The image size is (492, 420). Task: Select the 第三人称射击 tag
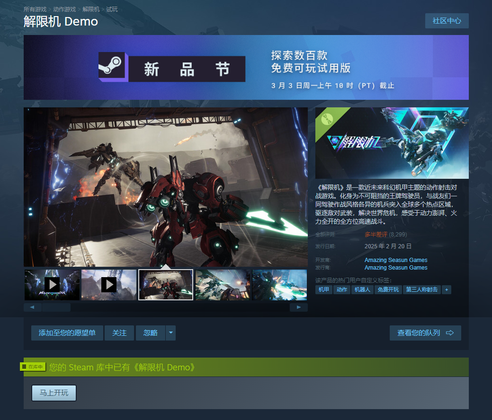click(x=422, y=289)
